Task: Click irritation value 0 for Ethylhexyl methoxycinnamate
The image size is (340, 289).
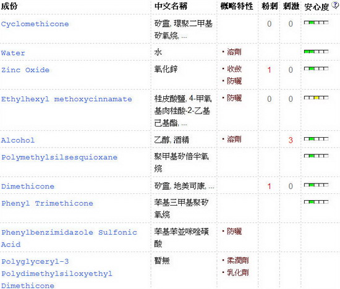Action: pyautogui.click(x=291, y=99)
